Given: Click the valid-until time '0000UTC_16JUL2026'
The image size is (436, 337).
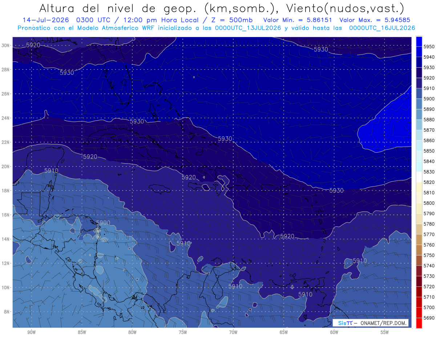Looking at the screenshot, I should [382, 28].
